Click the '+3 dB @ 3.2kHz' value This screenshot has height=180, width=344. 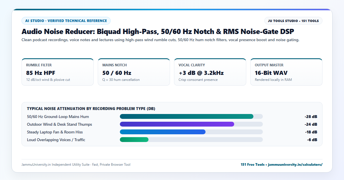(x=201, y=73)
